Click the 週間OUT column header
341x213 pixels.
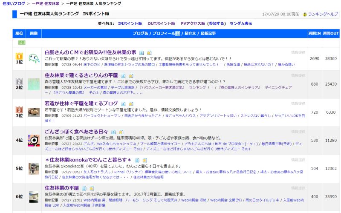coord(331,34)
